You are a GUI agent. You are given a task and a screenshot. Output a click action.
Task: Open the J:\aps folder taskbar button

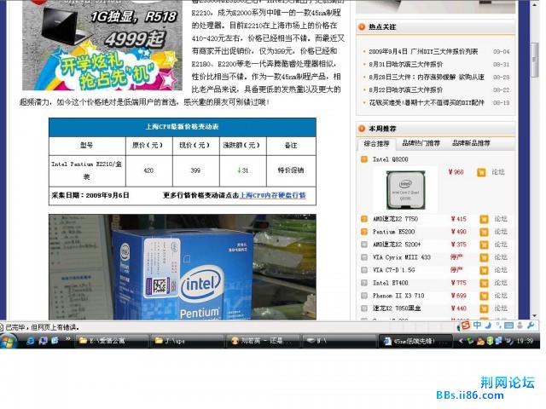186,341
